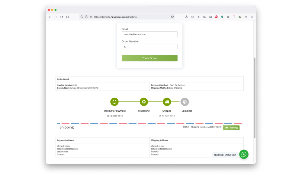Viewport: 302px width, 176px height.
Task: Click into the Email input field
Action: pyautogui.click(x=149, y=34)
